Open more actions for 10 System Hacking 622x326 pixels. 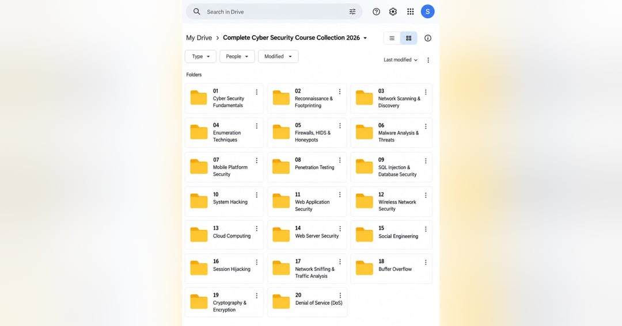(x=257, y=195)
